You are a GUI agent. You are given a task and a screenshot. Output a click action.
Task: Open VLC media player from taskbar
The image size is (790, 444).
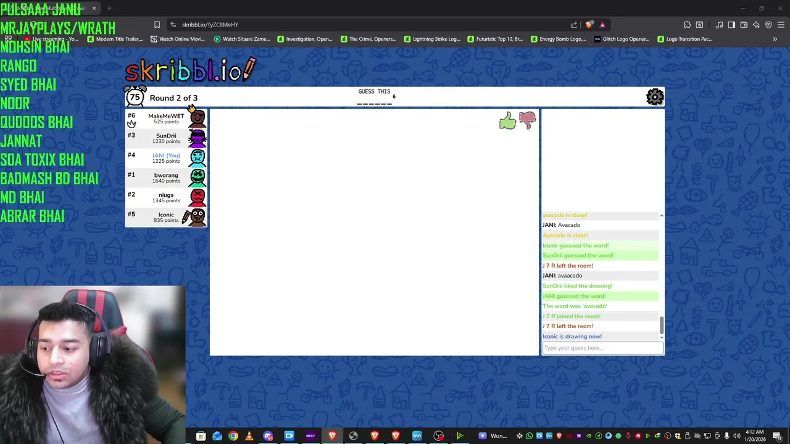(x=249, y=436)
